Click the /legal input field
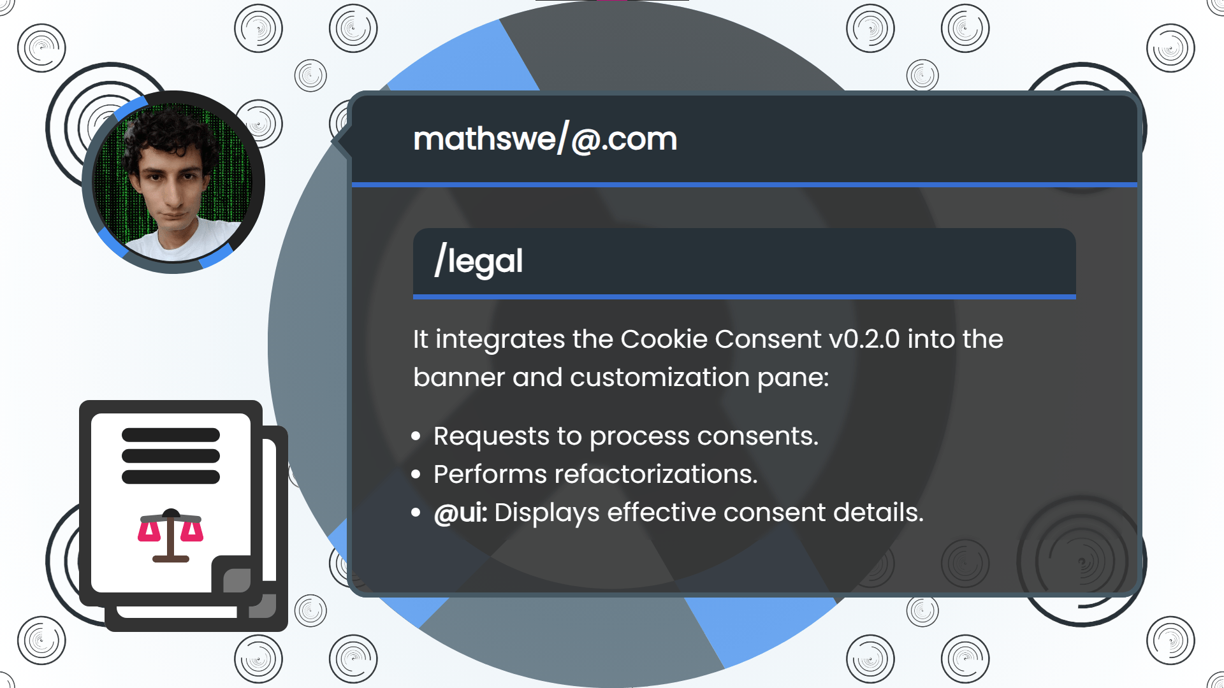The height and width of the screenshot is (688, 1224). coord(744,261)
